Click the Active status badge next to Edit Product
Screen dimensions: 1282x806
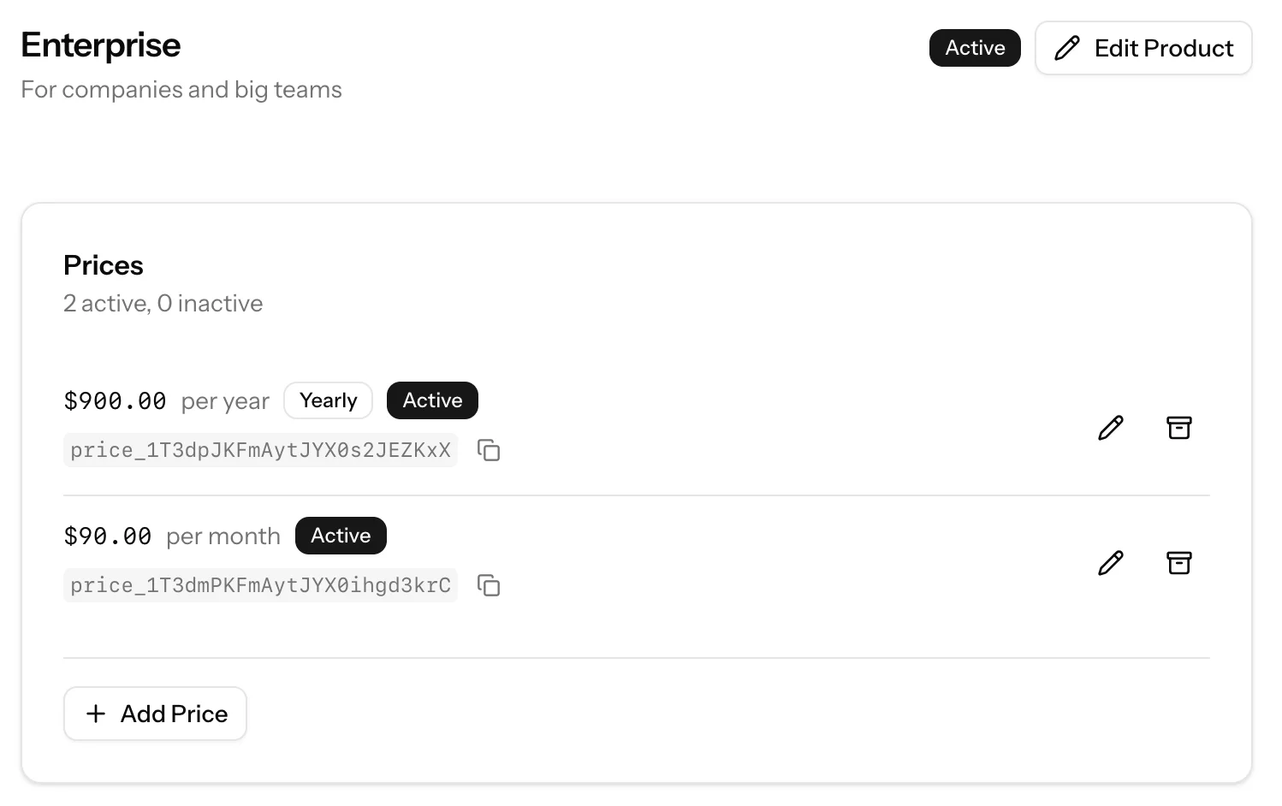975,48
